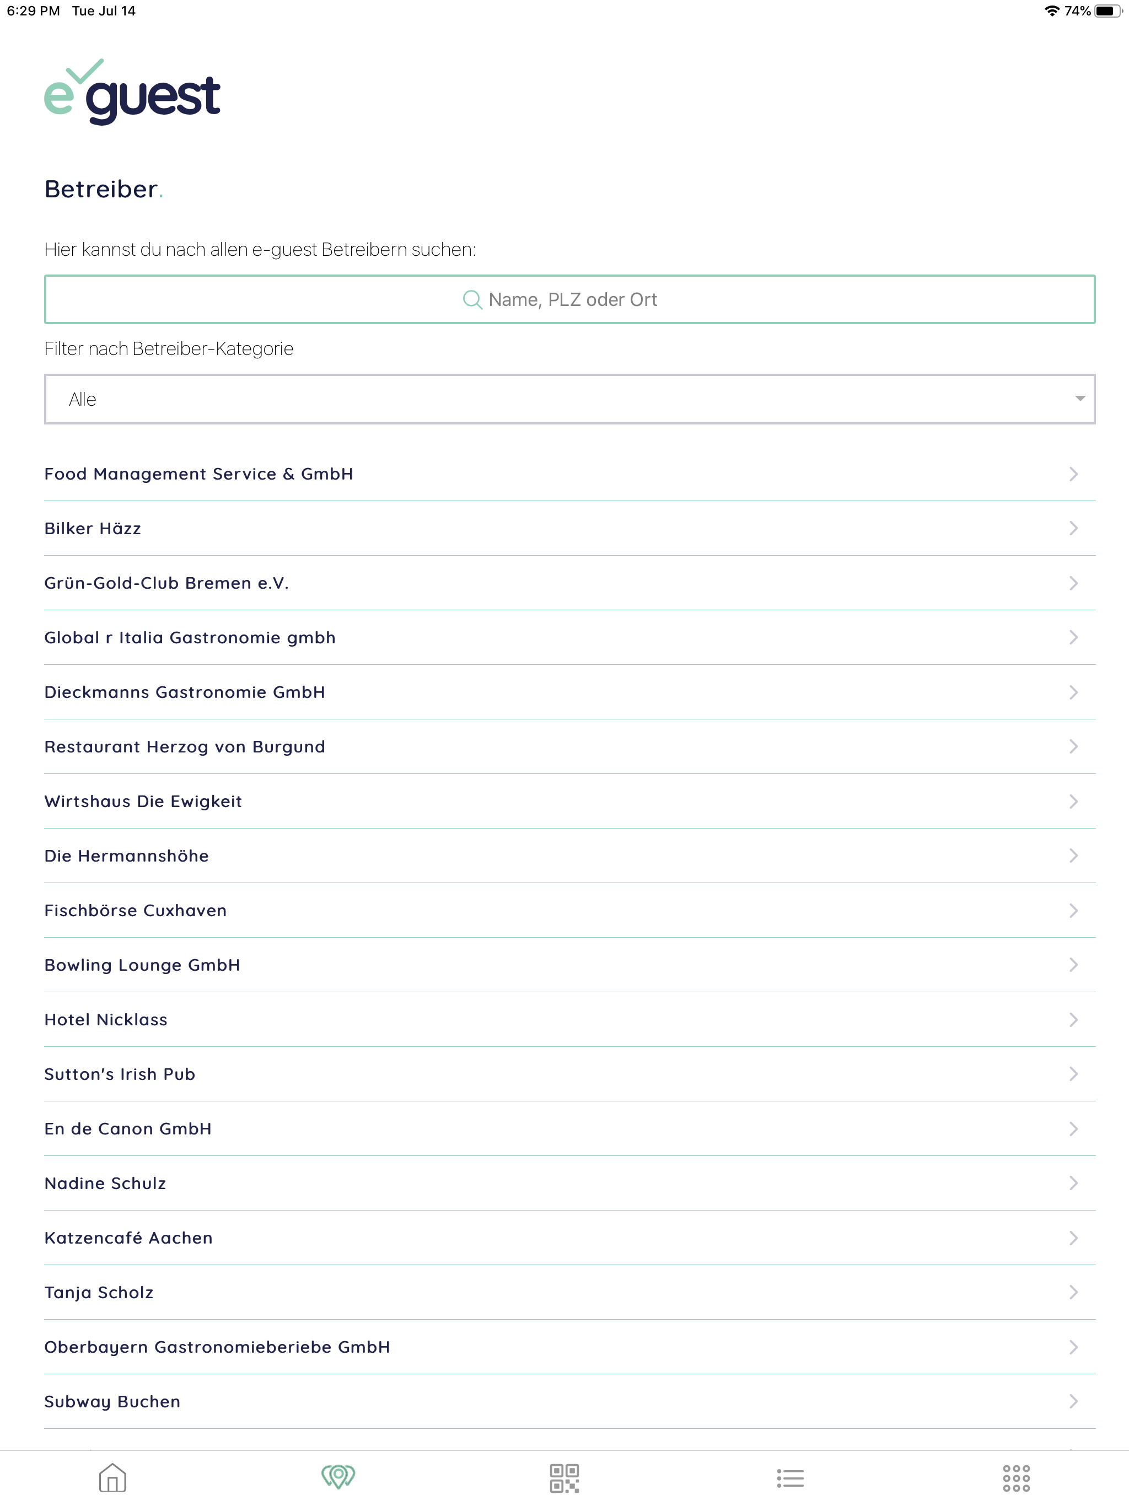Open Sutton's Irish Pub entry
Image resolution: width=1129 pixels, height=1506 pixels.
(x=120, y=1074)
